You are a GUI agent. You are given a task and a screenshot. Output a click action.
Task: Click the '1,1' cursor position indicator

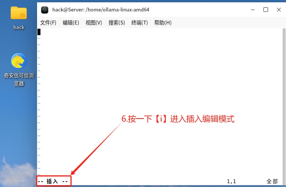point(231,182)
